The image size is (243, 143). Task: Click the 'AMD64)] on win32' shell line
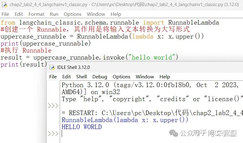pyautogui.click(x=91, y=92)
